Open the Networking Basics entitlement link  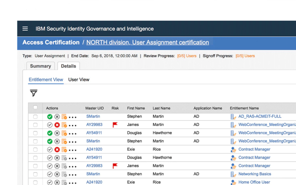pos(255,174)
